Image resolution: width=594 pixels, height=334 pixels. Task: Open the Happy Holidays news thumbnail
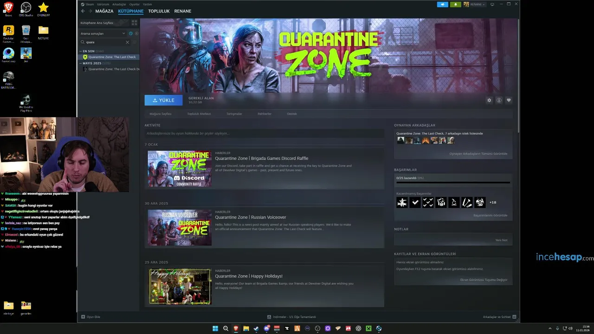pos(180,287)
